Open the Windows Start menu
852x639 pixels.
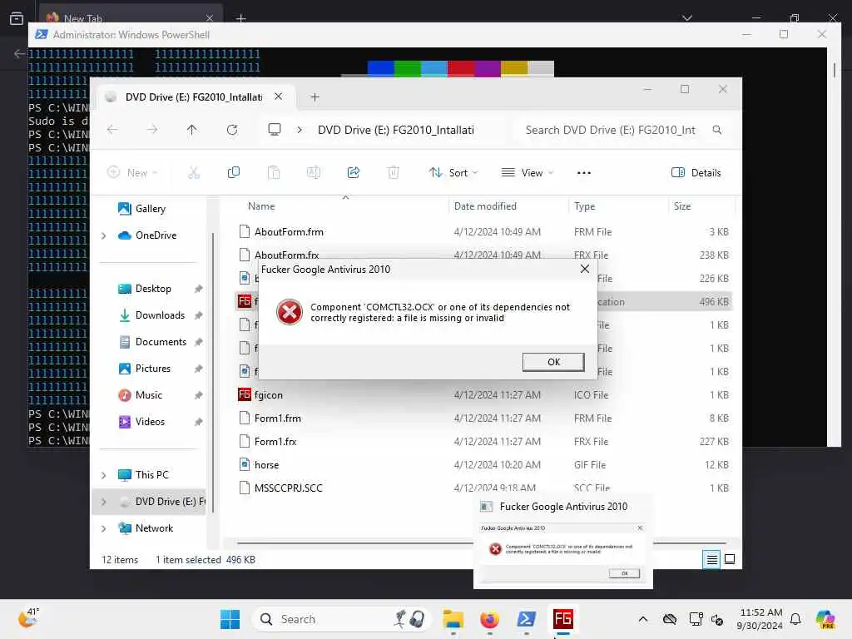pos(230,619)
